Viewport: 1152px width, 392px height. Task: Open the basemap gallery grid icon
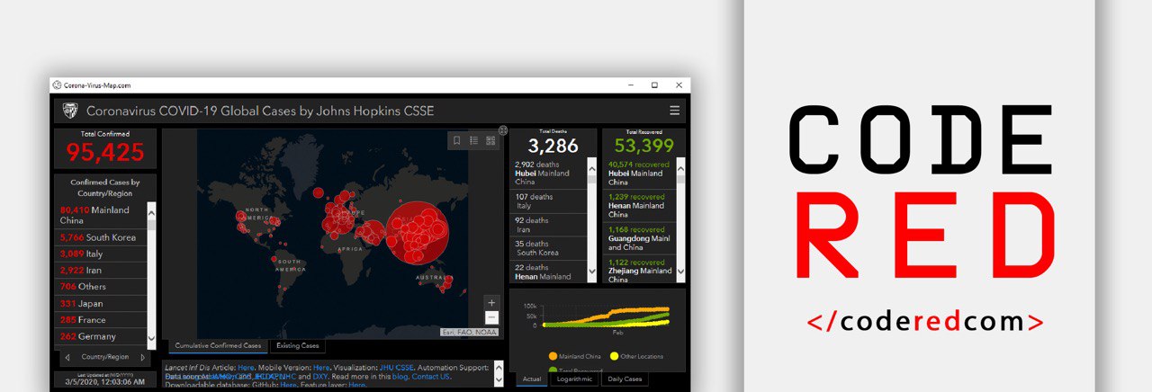[x=490, y=140]
